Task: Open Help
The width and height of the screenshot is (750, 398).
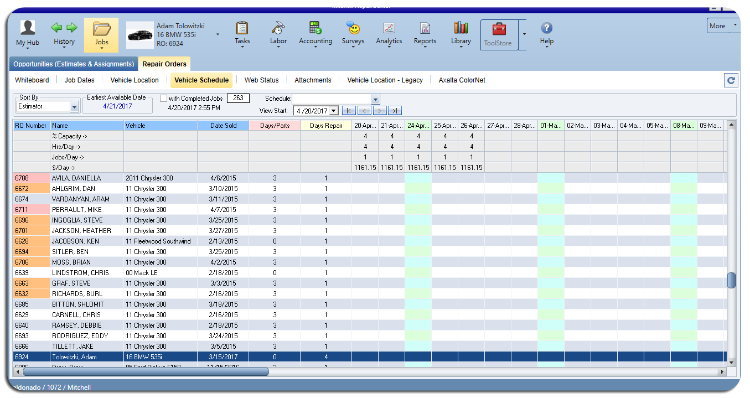Action: pos(546,33)
